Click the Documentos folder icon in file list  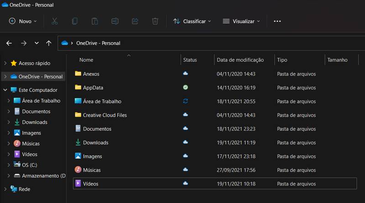[x=78, y=129]
